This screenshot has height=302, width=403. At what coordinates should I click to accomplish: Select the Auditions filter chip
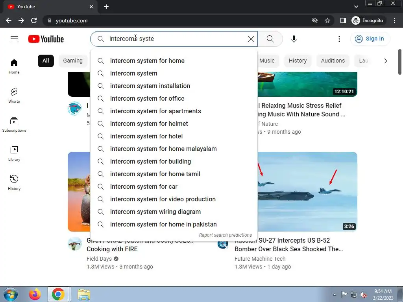pos(333,61)
